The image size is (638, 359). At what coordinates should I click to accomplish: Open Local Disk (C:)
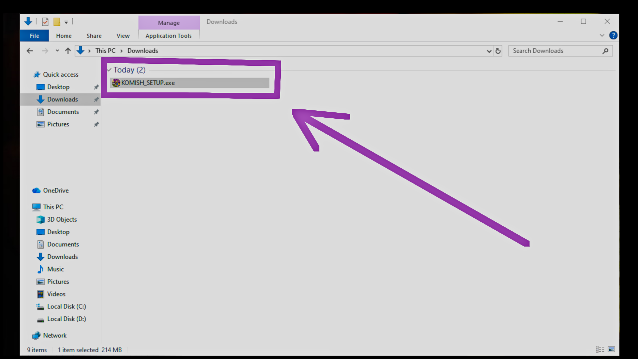click(66, 306)
